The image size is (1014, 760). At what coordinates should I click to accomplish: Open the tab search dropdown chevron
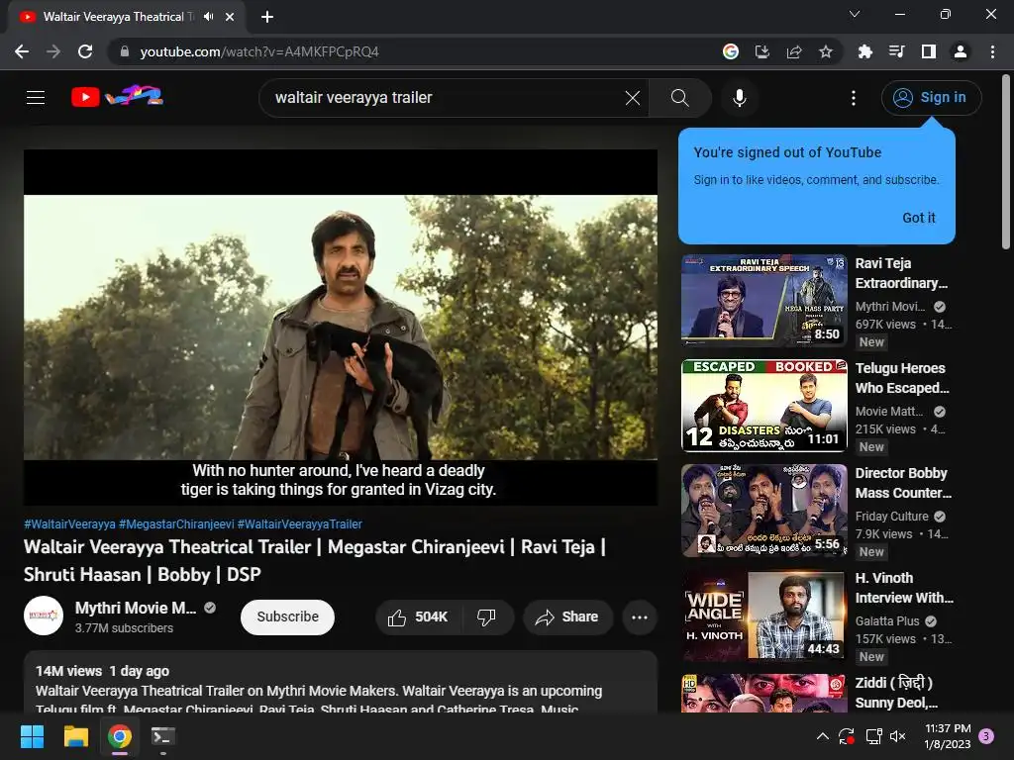[855, 14]
